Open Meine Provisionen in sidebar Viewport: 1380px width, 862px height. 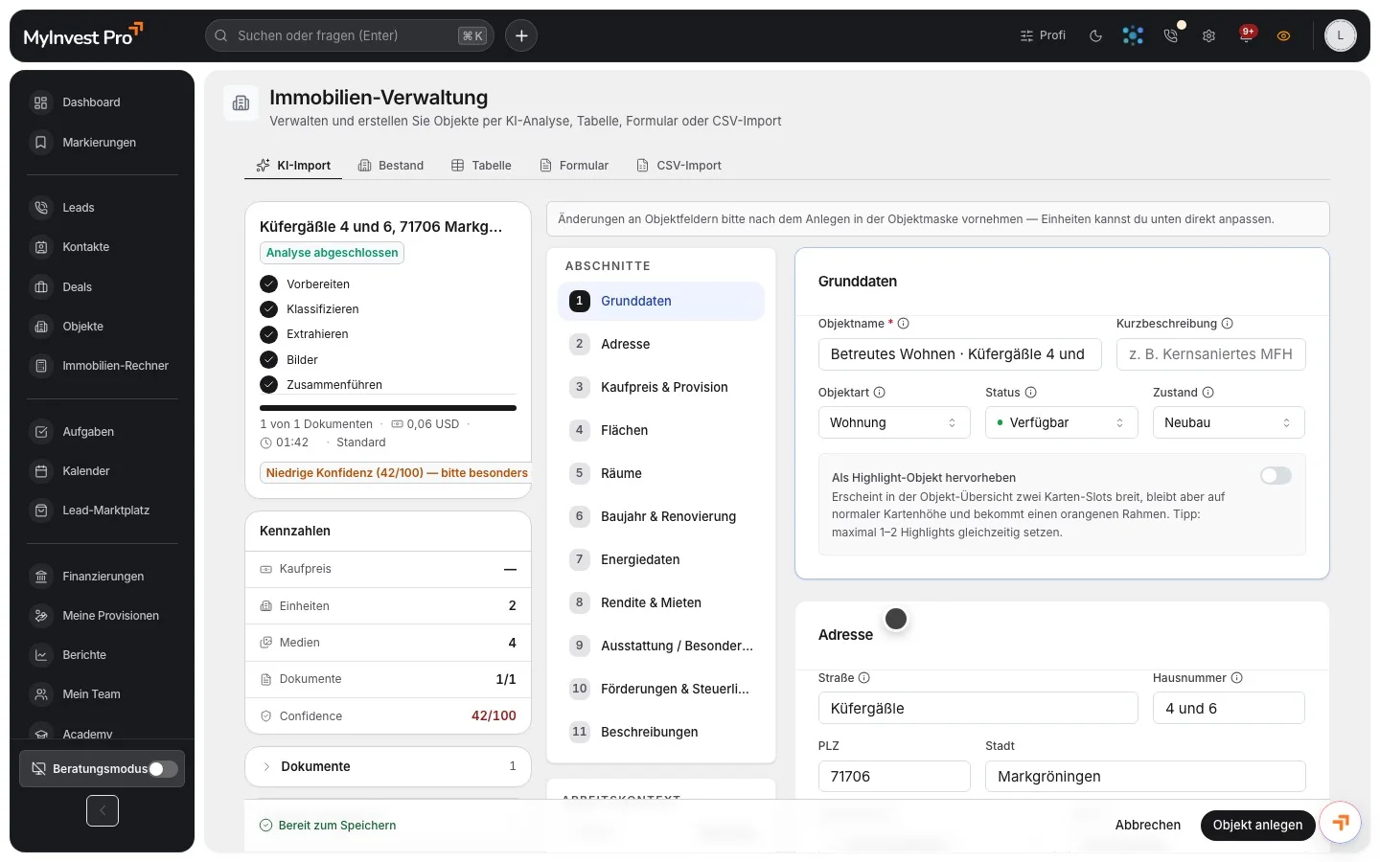103,616
